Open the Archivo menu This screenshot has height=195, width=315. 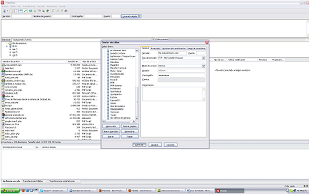pos(5,6)
